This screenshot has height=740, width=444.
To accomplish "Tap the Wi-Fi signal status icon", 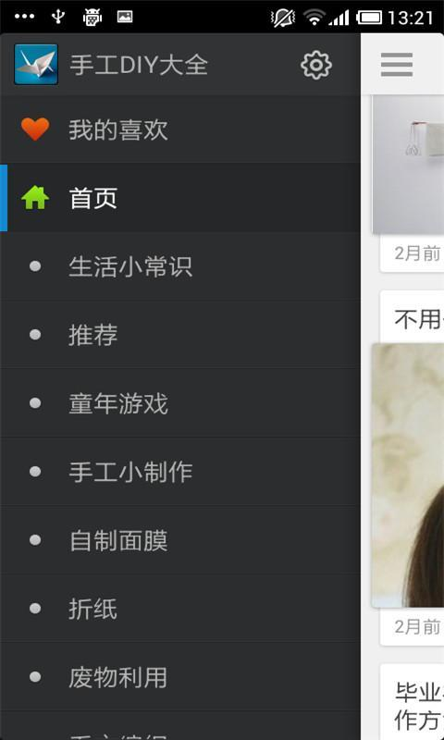I will [x=314, y=18].
